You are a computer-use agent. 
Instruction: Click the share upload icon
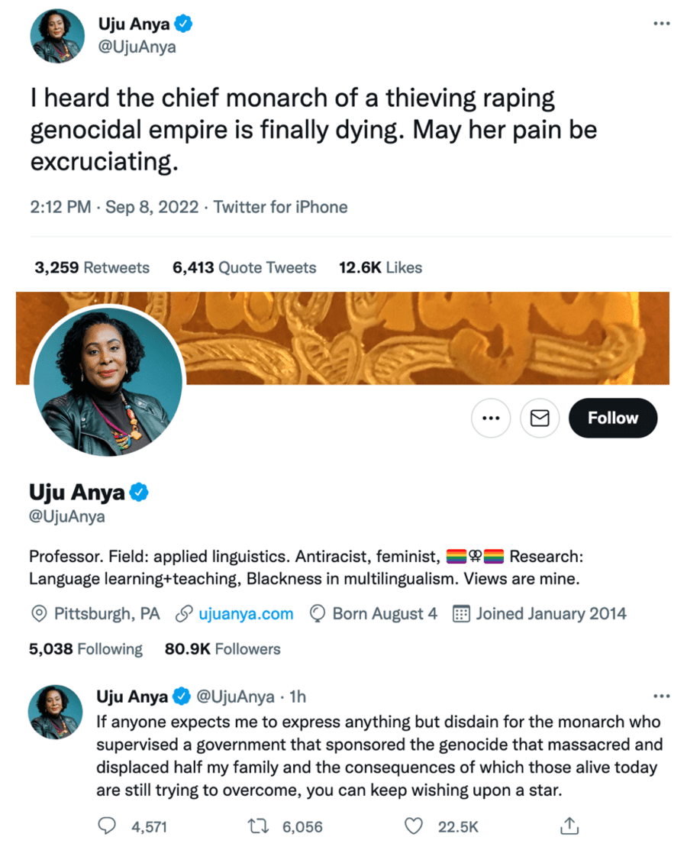click(569, 826)
